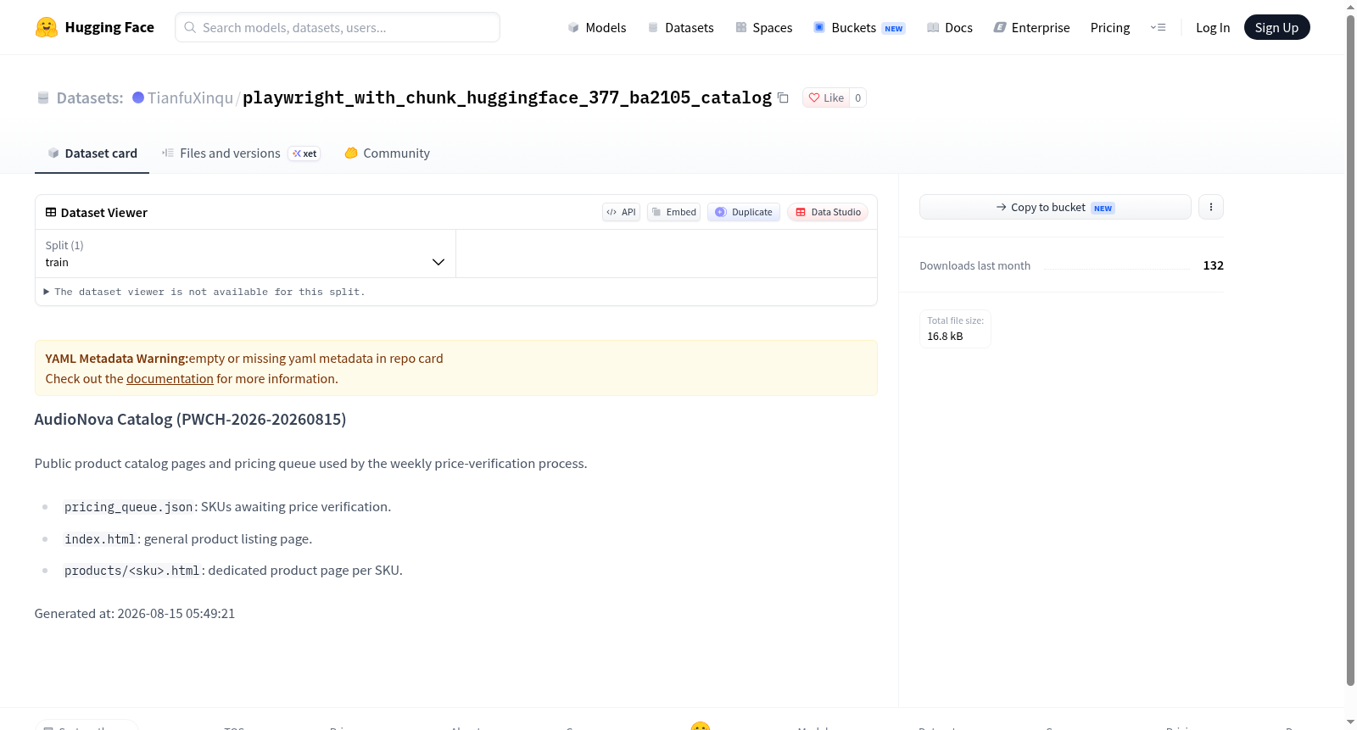The image size is (1357, 730).
Task: Go to Spaces in the top navigation
Action: coord(764,27)
